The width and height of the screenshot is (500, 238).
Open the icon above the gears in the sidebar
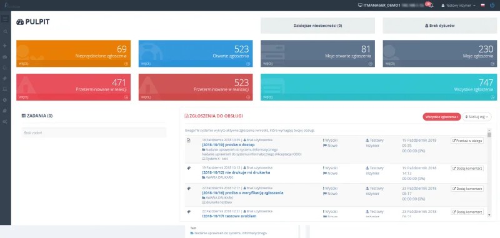click(5, 111)
